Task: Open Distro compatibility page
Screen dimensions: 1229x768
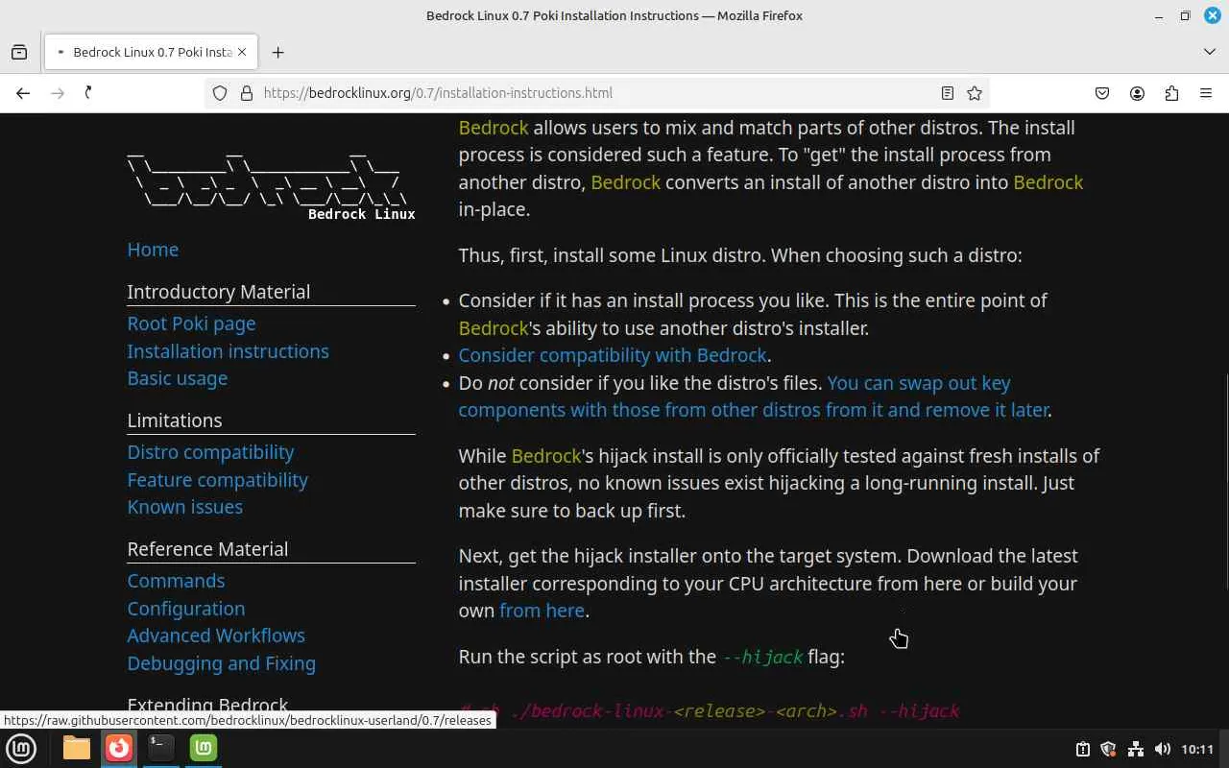Action: click(210, 452)
